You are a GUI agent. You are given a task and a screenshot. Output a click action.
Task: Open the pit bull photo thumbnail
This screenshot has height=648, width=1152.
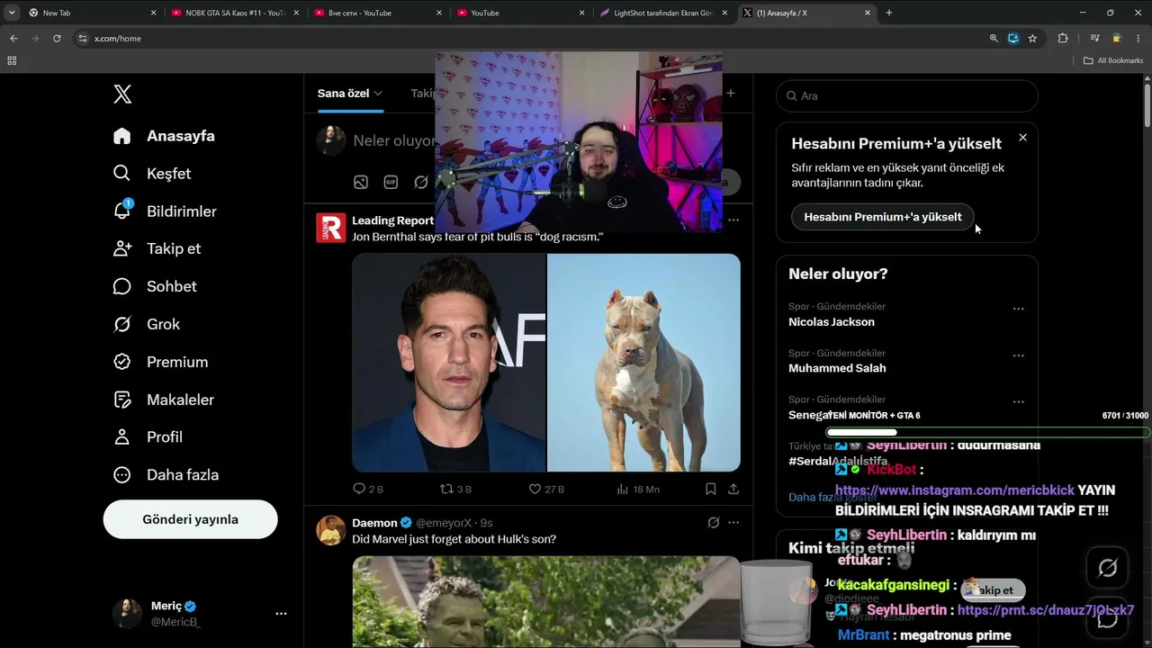pos(644,363)
